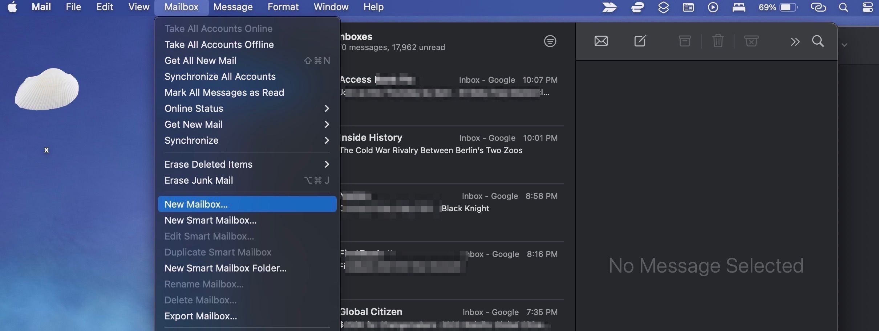
Task: Expand the Get New Mail submenu
Action: pyautogui.click(x=247, y=124)
